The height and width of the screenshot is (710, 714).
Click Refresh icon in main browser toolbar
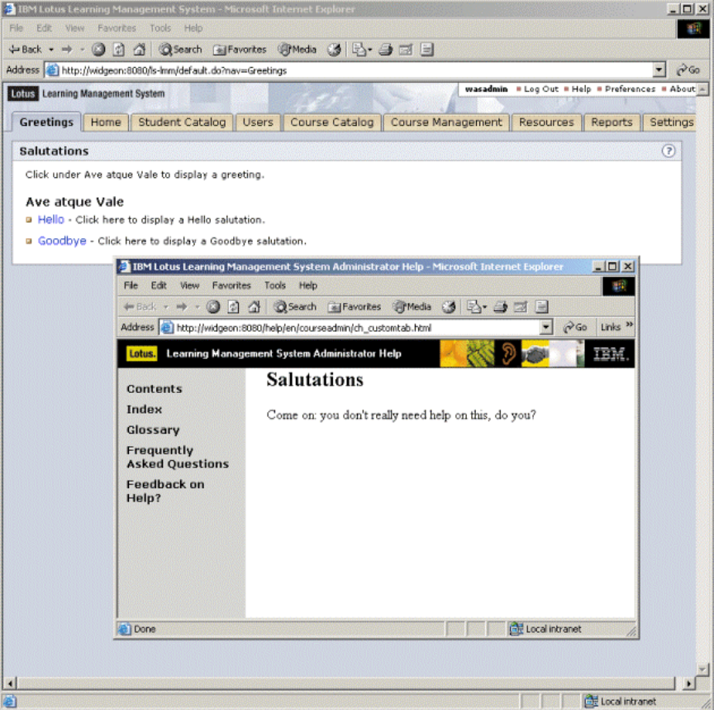coord(119,50)
